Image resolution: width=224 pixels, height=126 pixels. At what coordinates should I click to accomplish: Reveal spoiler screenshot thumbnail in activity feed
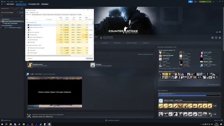tap(55, 92)
